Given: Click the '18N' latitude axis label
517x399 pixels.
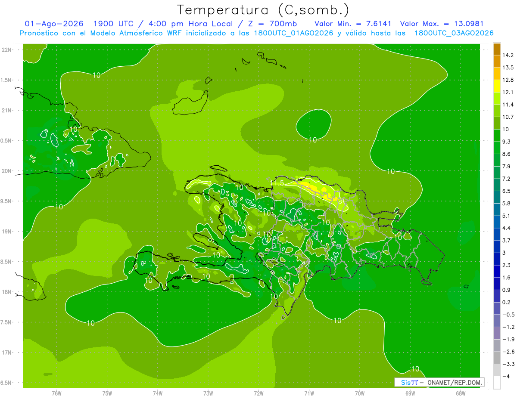Looking at the screenshot, I should point(7,292).
